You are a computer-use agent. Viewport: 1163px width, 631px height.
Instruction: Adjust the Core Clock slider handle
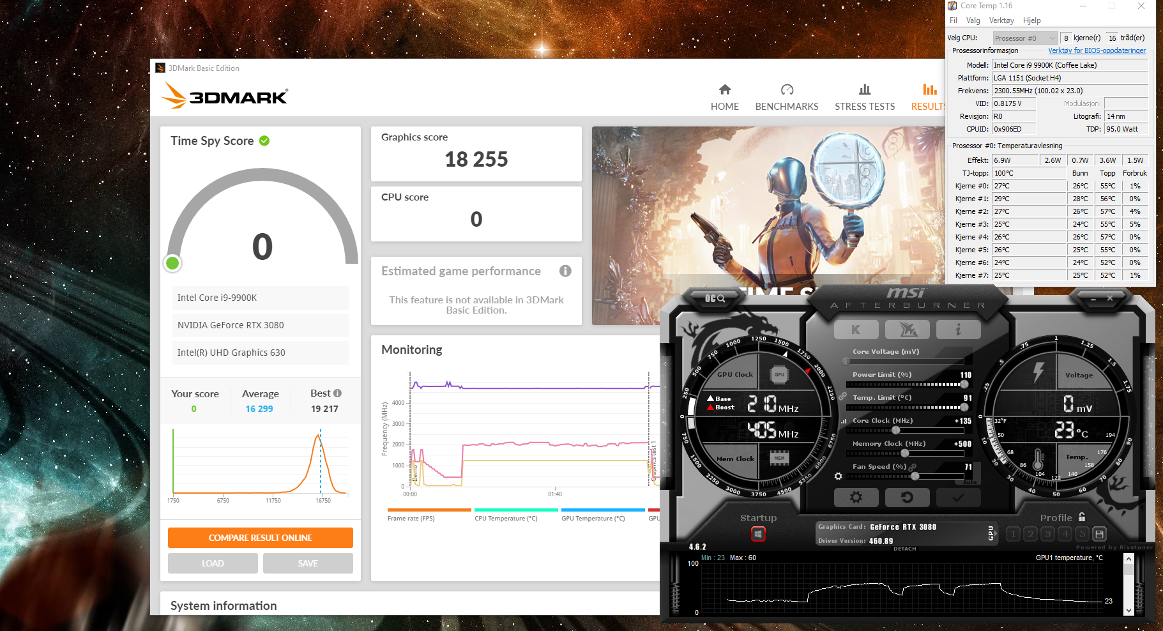pos(895,430)
